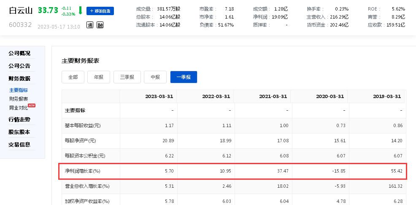Click the 2021-03-31 column header
The height and width of the screenshot is (205, 416).
(273, 96)
